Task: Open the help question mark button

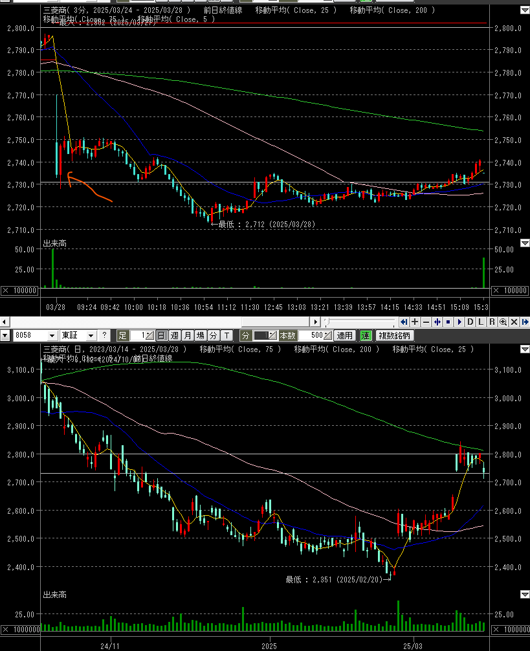Action: click(x=105, y=335)
